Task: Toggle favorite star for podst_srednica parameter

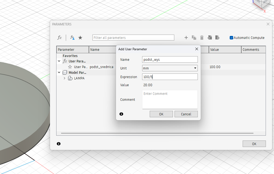Action: pos(70,67)
